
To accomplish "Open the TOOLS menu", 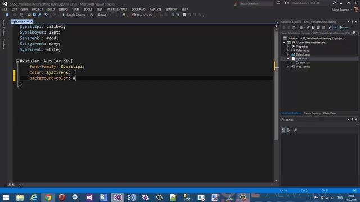I will 88,10.
